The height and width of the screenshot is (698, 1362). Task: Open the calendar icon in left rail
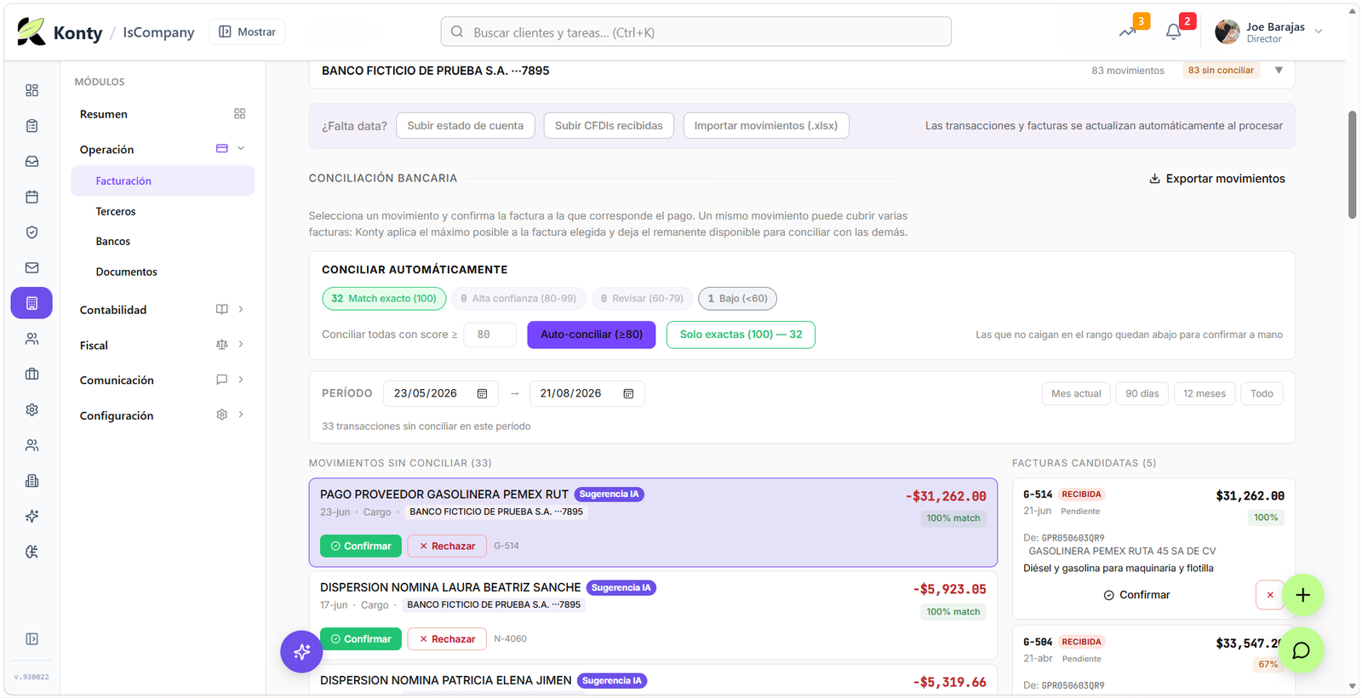[31, 197]
